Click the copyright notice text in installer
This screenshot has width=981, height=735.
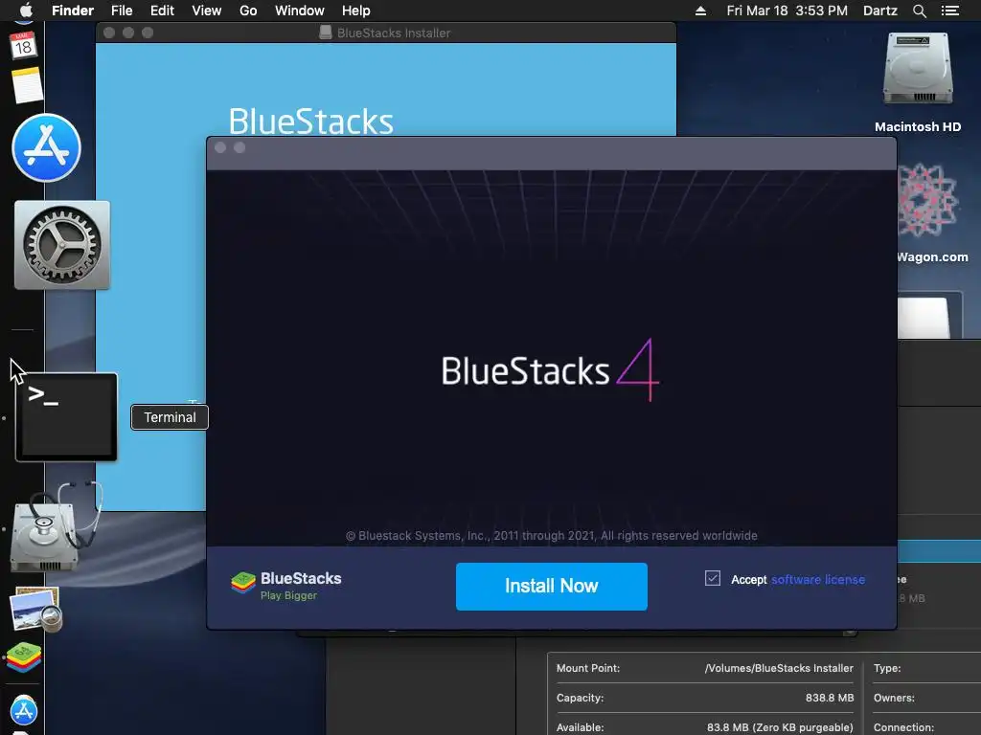(551, 536)
